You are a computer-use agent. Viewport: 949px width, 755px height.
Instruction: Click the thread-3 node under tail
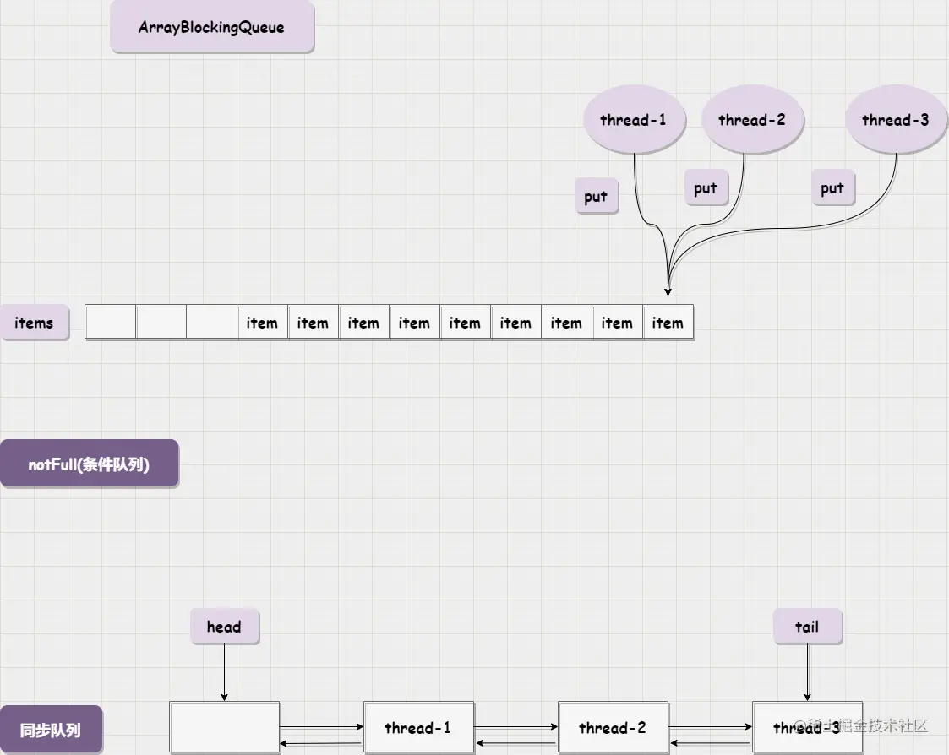807,726
